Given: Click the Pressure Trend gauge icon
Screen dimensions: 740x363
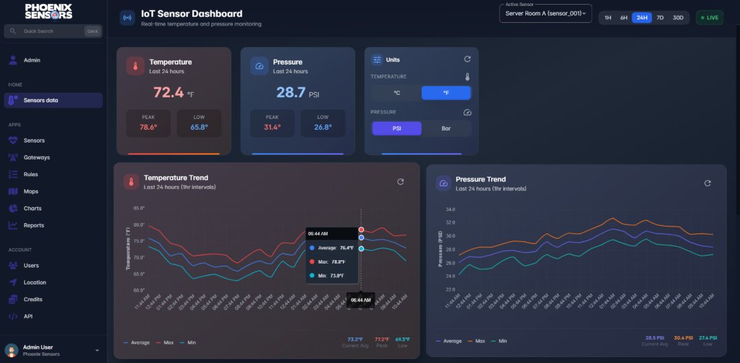Looking at the screenshot, I should (443, 184).
